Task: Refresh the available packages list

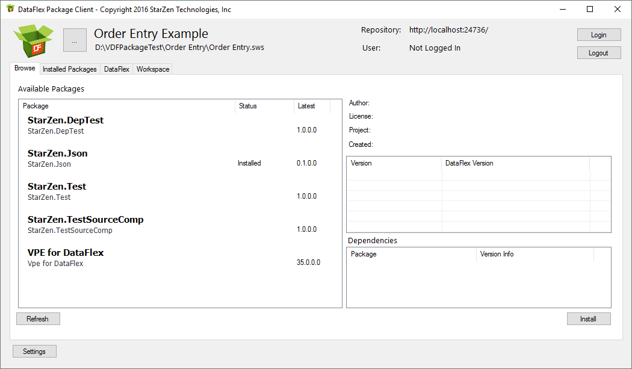Action: coord(38,318)
